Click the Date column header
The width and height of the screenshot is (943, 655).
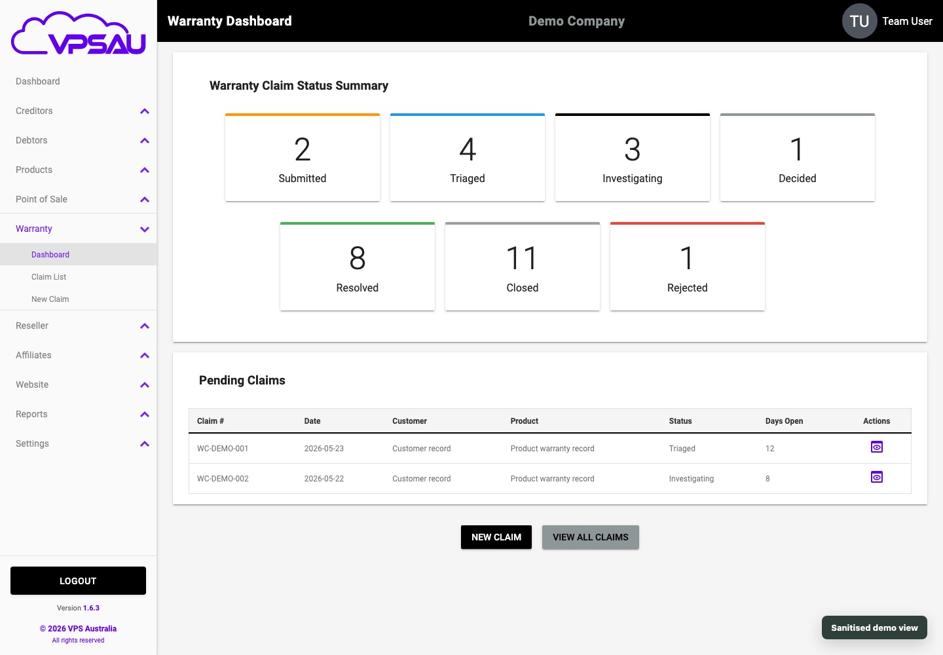312,421
